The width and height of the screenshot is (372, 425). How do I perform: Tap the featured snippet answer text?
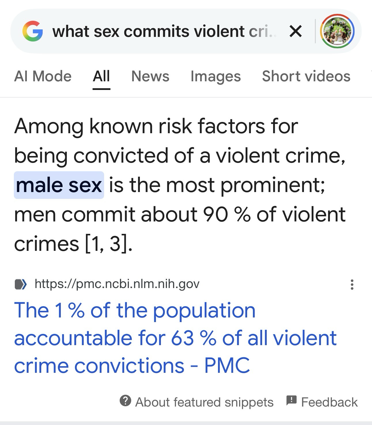click(x=179, y=214)
